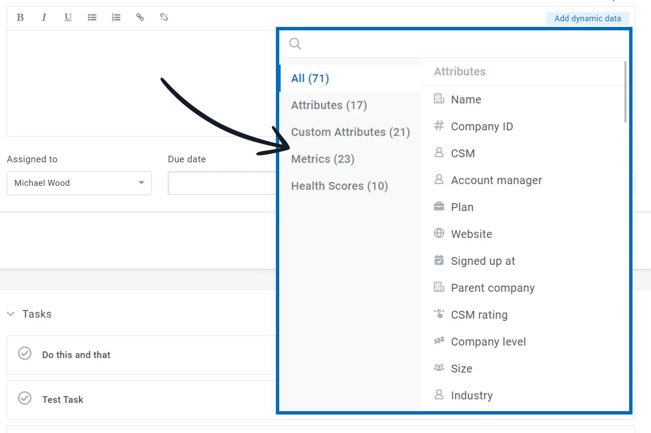Click the attribute list scrollbar
The width and height of the screenshot is (651, 433).
(x=625, y=92)
